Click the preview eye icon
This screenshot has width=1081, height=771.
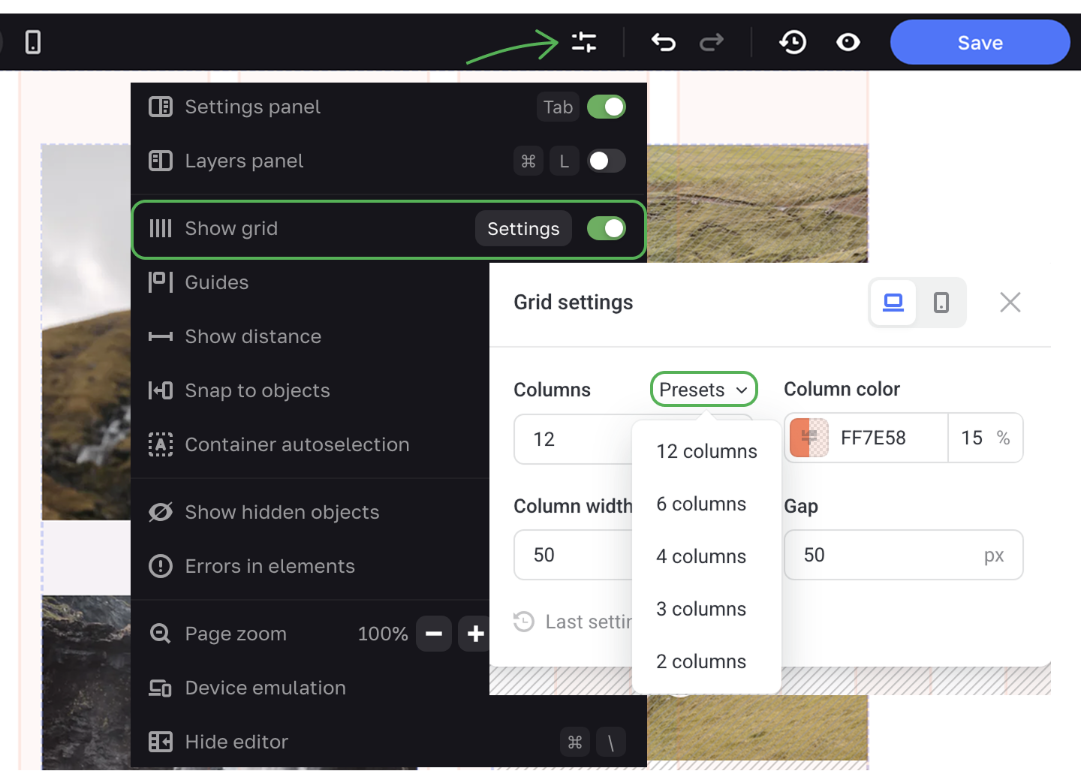(x=848, y=42)
